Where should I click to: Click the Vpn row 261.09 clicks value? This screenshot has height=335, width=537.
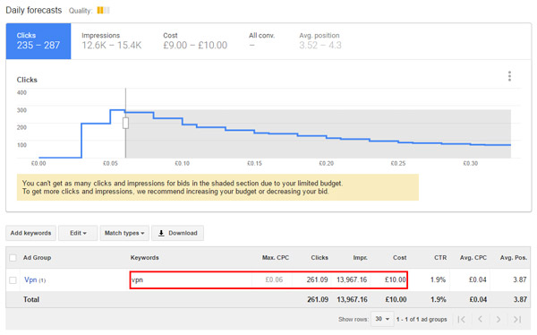coord(317,279)
